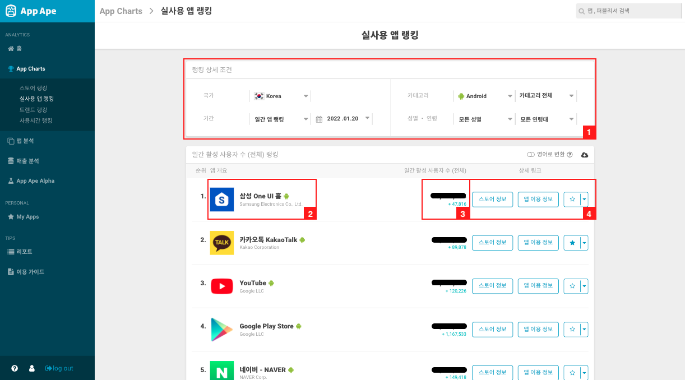Open 이용 가이드 in the sidebar

tap(26, 272)
